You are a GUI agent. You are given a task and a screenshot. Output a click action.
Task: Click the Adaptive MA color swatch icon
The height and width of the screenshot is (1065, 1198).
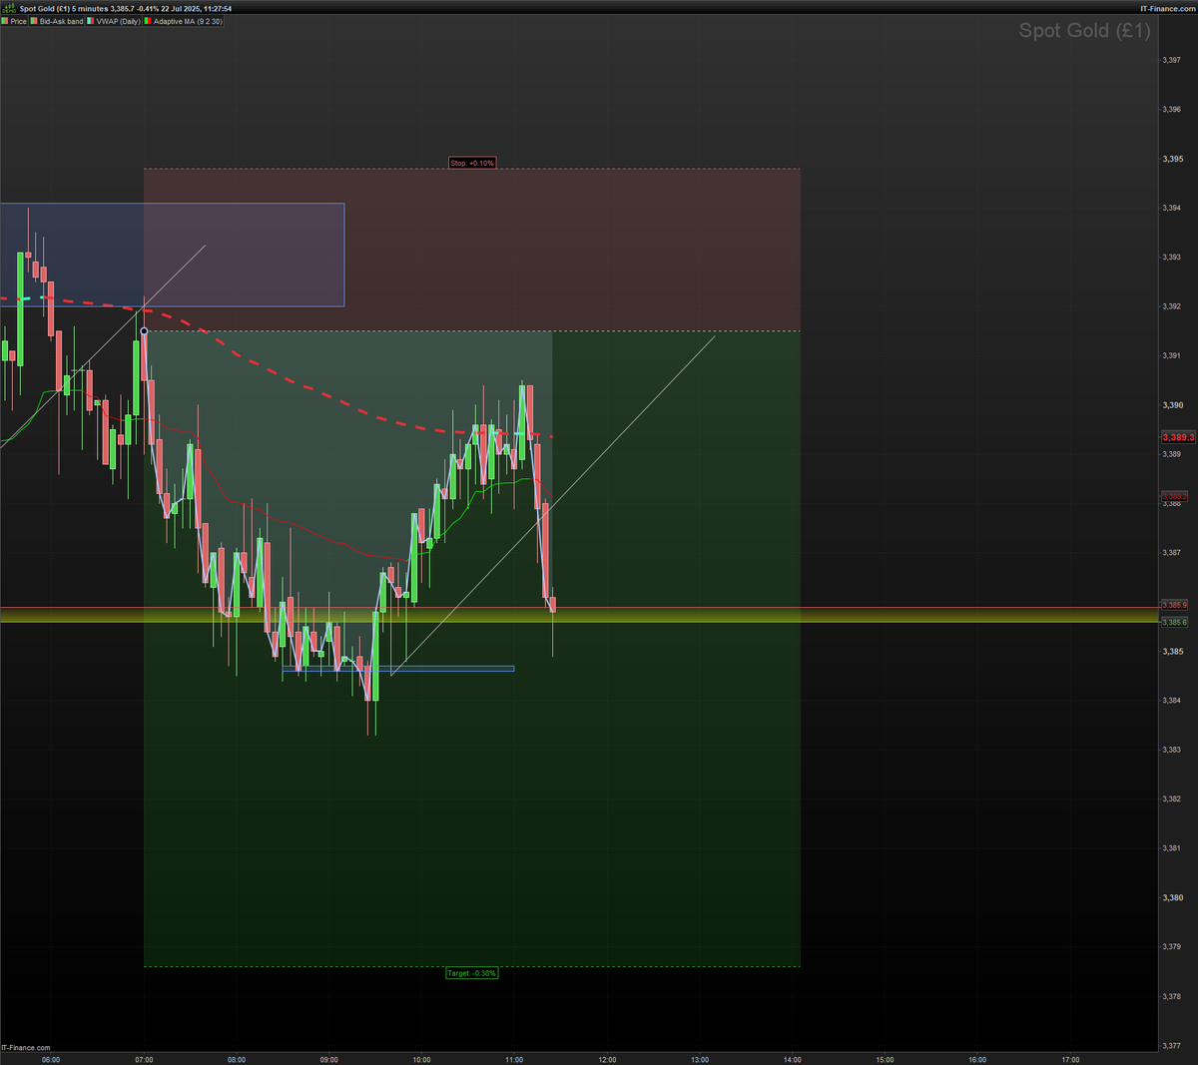pyautogui.click(x=148, y=21)
